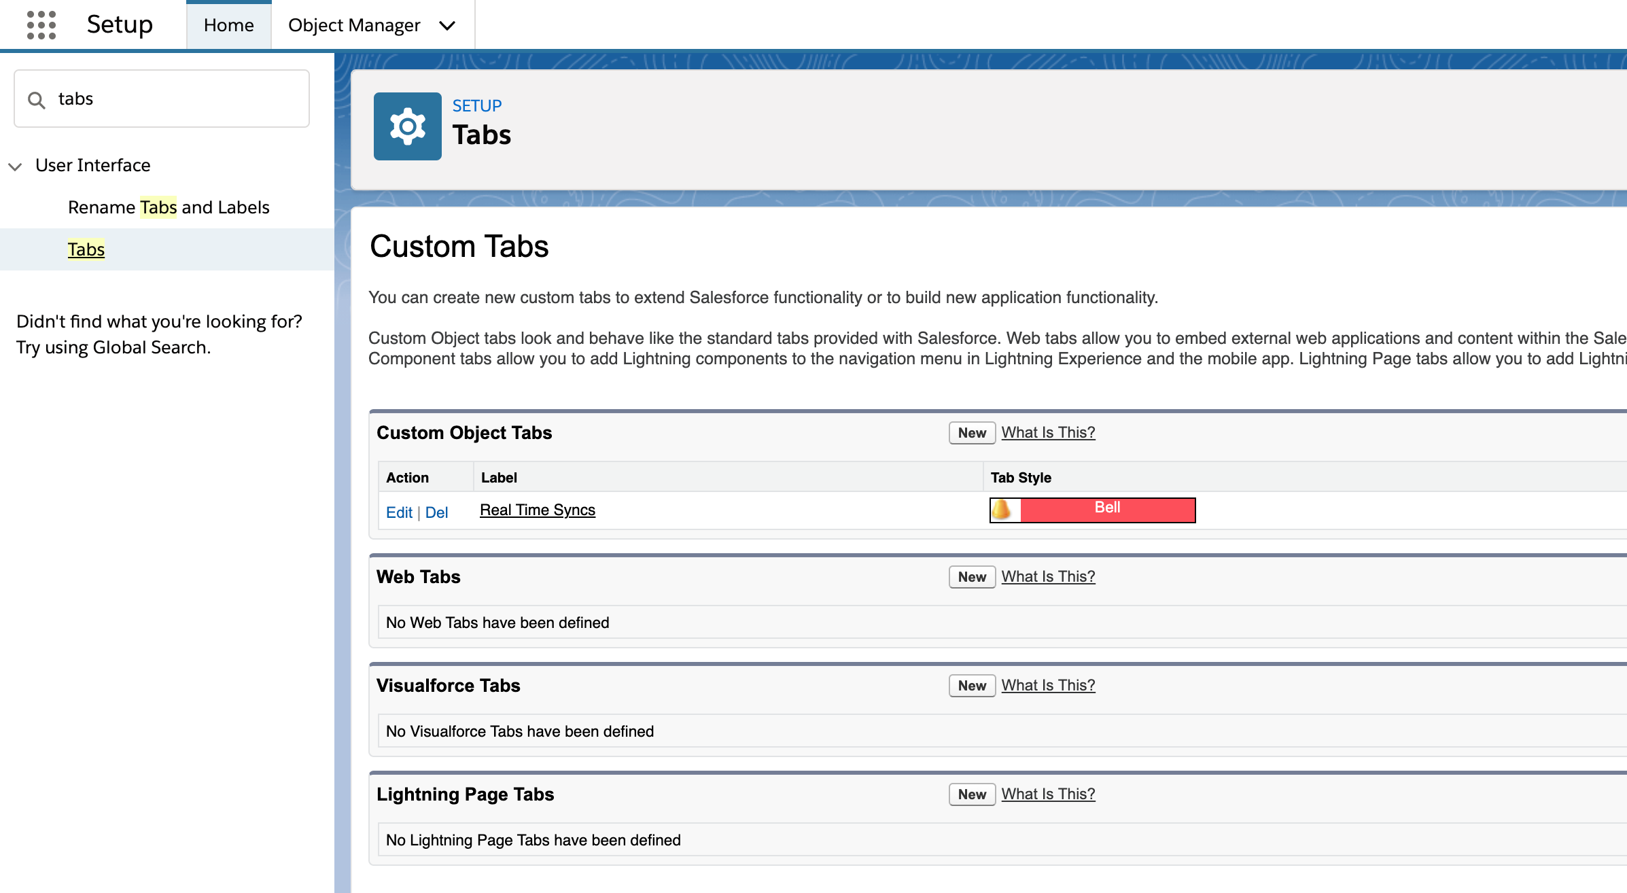Click the Label column header
The height and width of the screenshot is (893, 1627).
click(499, 478)
